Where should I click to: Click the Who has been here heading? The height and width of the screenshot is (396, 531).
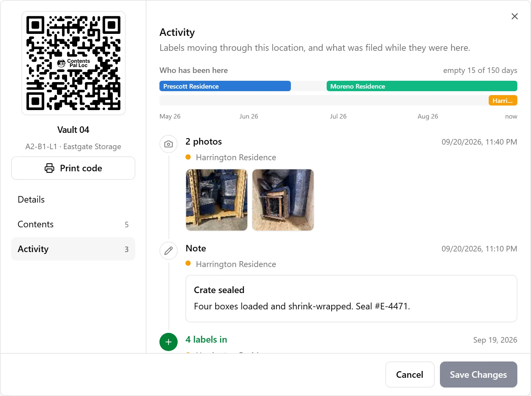tap(194, 70)
